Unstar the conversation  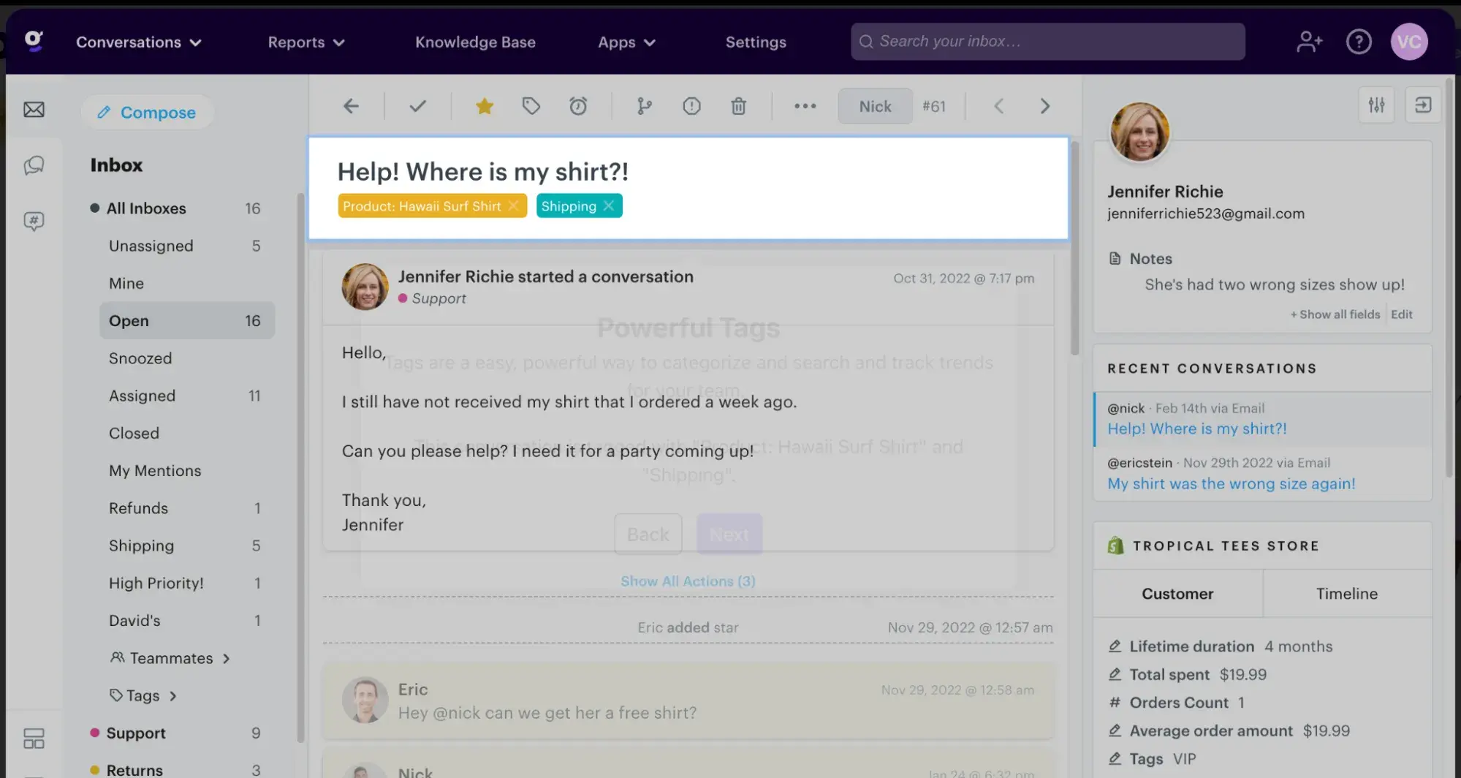point(484,106)
